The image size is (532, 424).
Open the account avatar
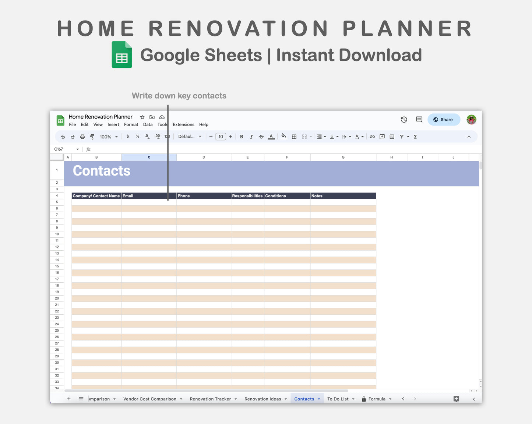pos(471,120)
